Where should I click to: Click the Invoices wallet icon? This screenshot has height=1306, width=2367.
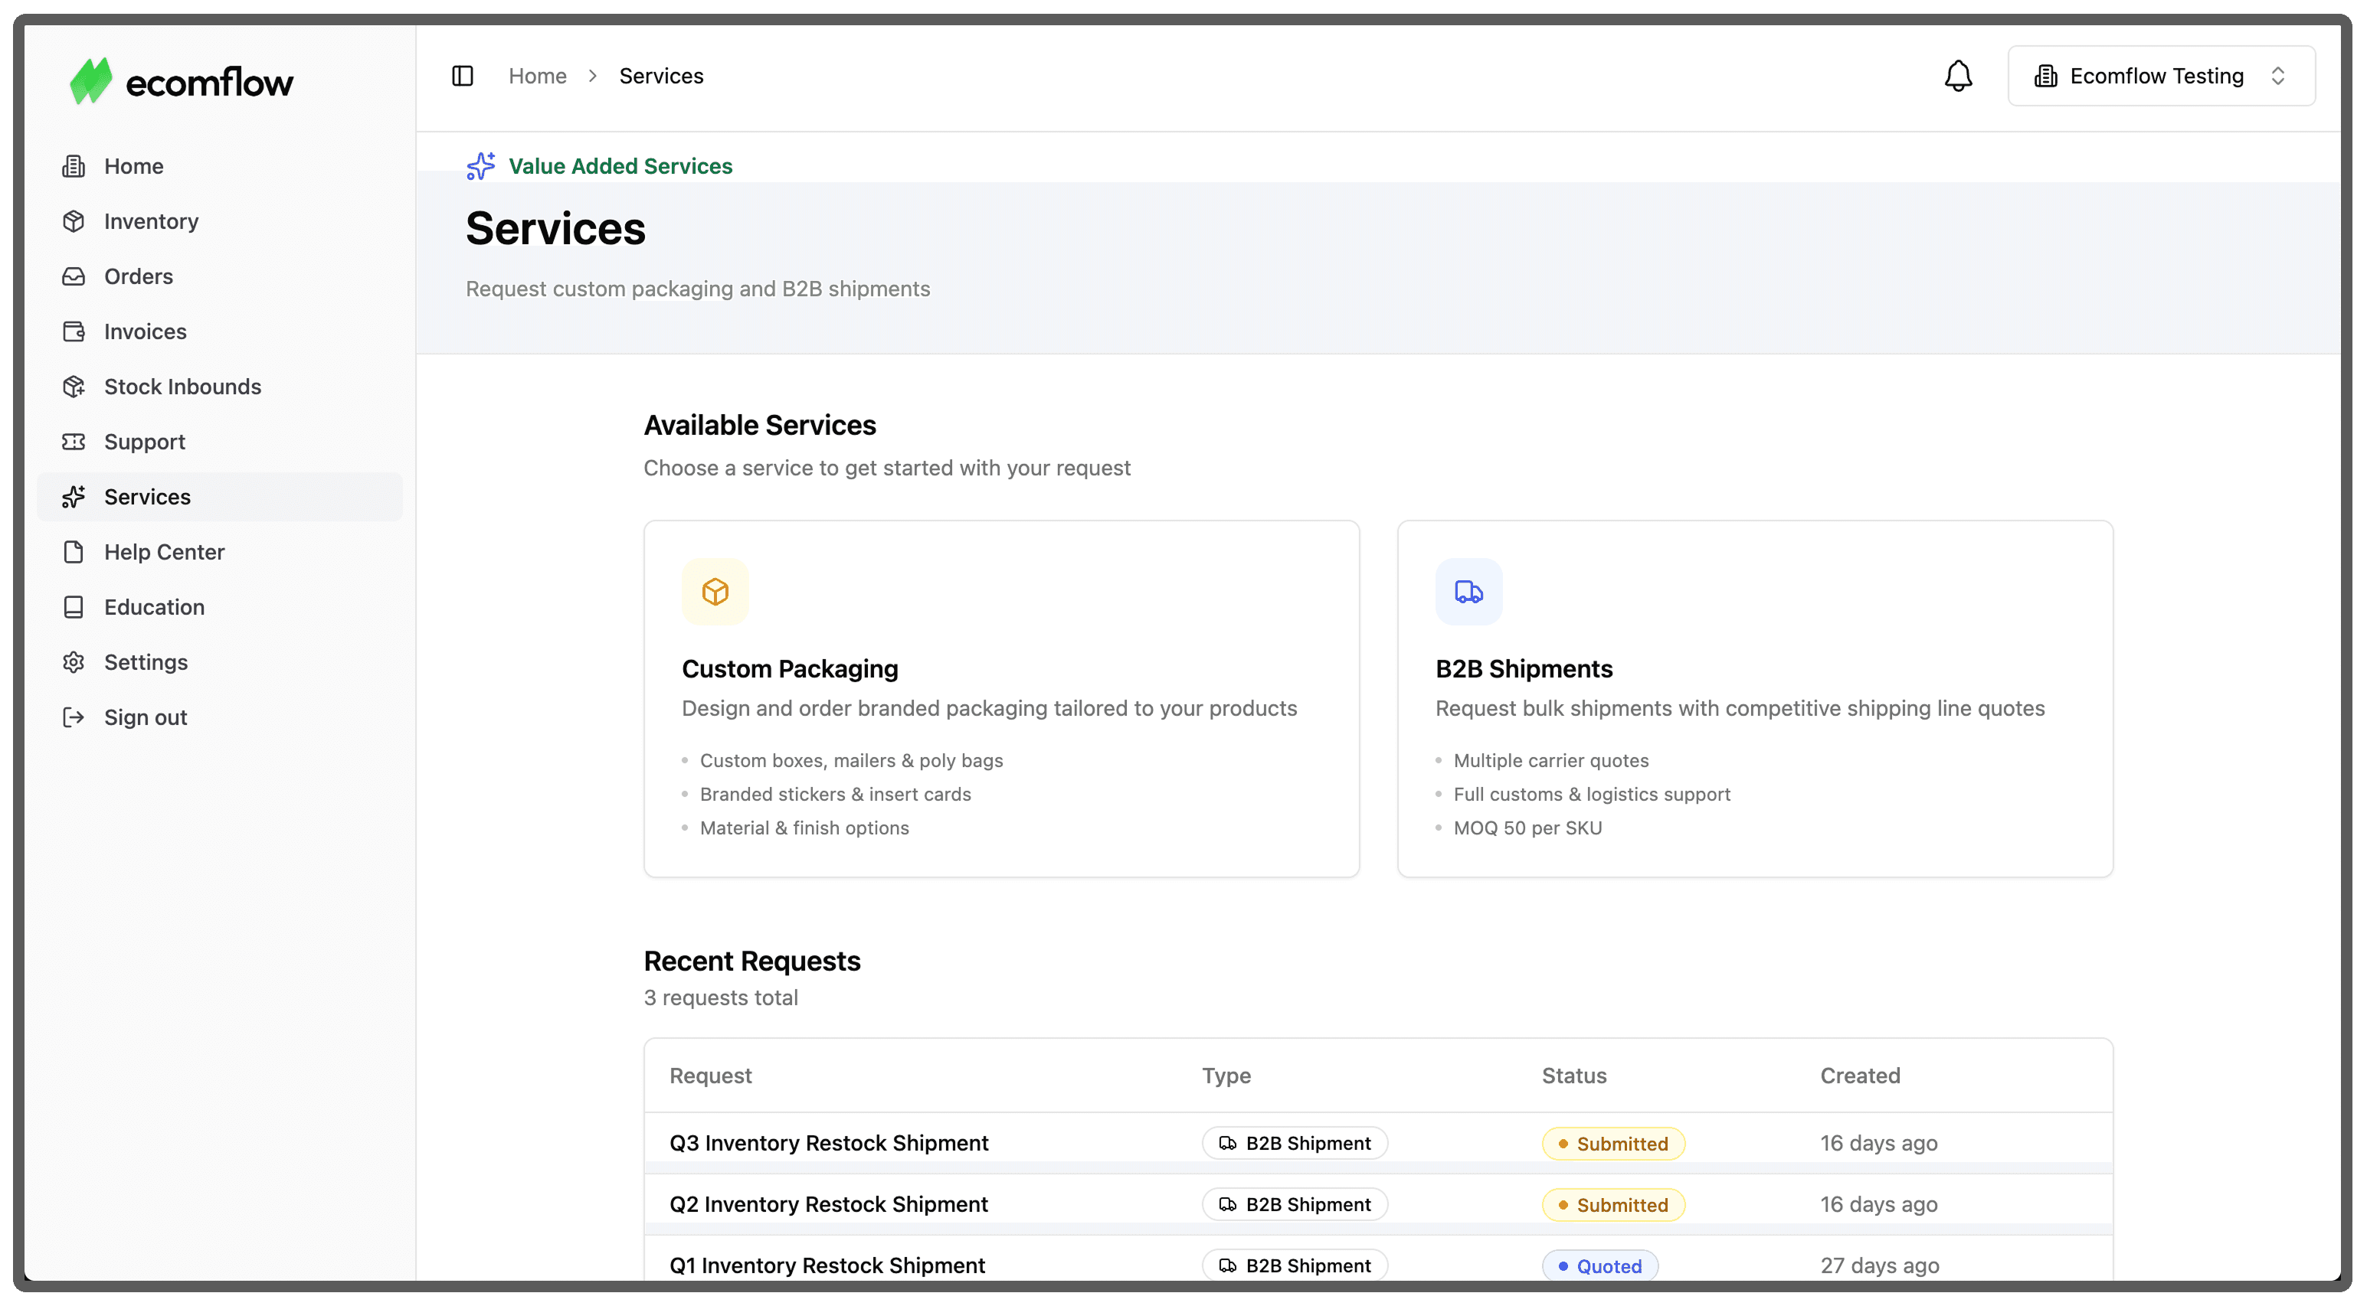[74, 331]
